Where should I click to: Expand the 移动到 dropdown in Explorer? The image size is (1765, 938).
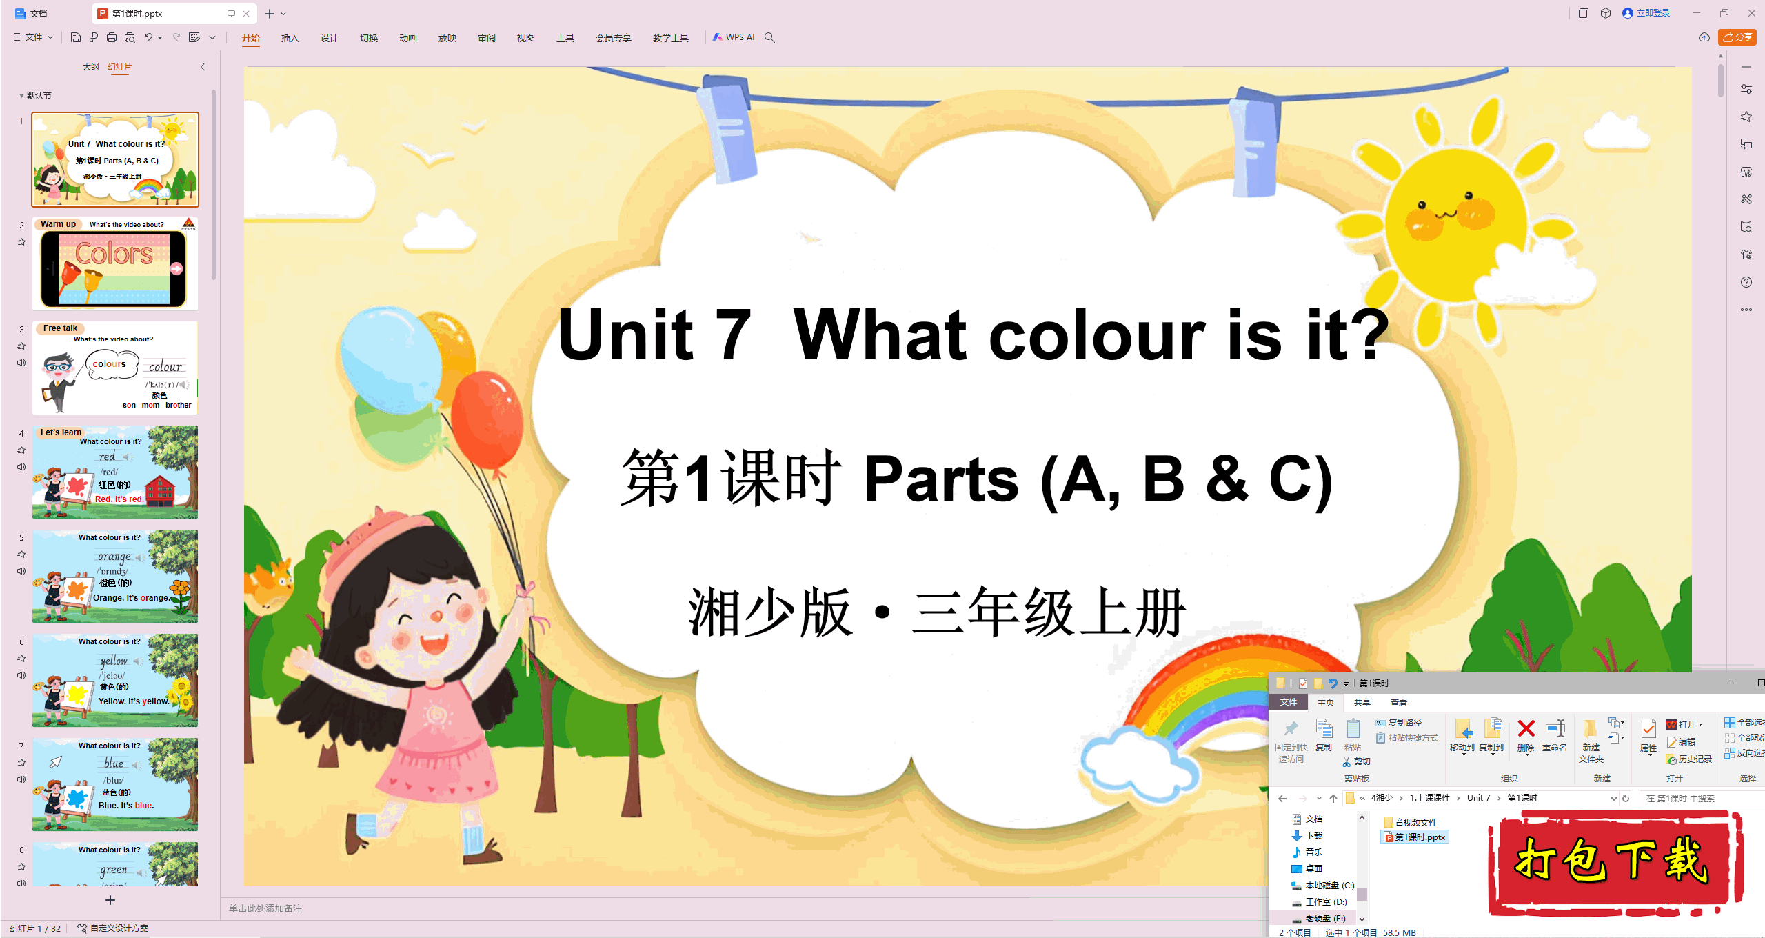pyautogui.click(x=1462, y=755)
